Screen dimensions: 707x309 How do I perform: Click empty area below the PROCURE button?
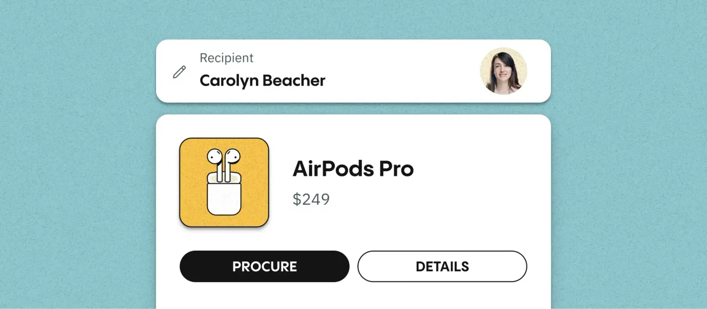[264, 296]
